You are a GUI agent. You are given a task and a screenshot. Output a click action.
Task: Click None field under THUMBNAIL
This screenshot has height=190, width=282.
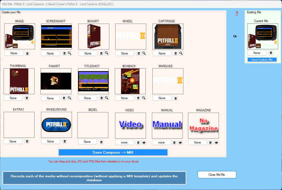point(13,98)
